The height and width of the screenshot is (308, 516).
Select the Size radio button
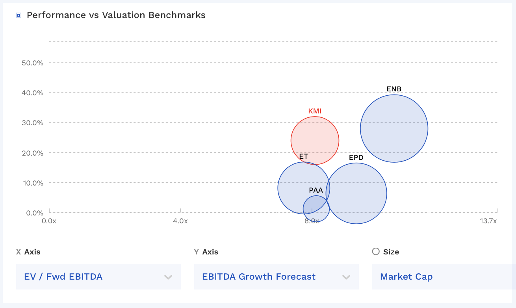pos(376,251)
